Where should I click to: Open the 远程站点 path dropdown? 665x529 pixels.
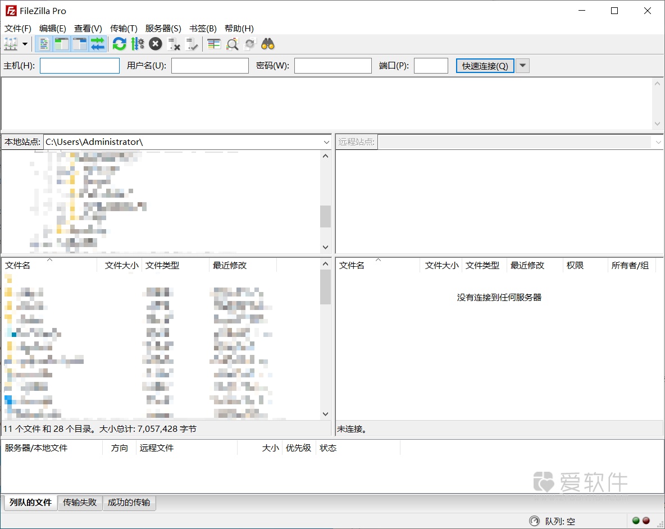(658, 142)
